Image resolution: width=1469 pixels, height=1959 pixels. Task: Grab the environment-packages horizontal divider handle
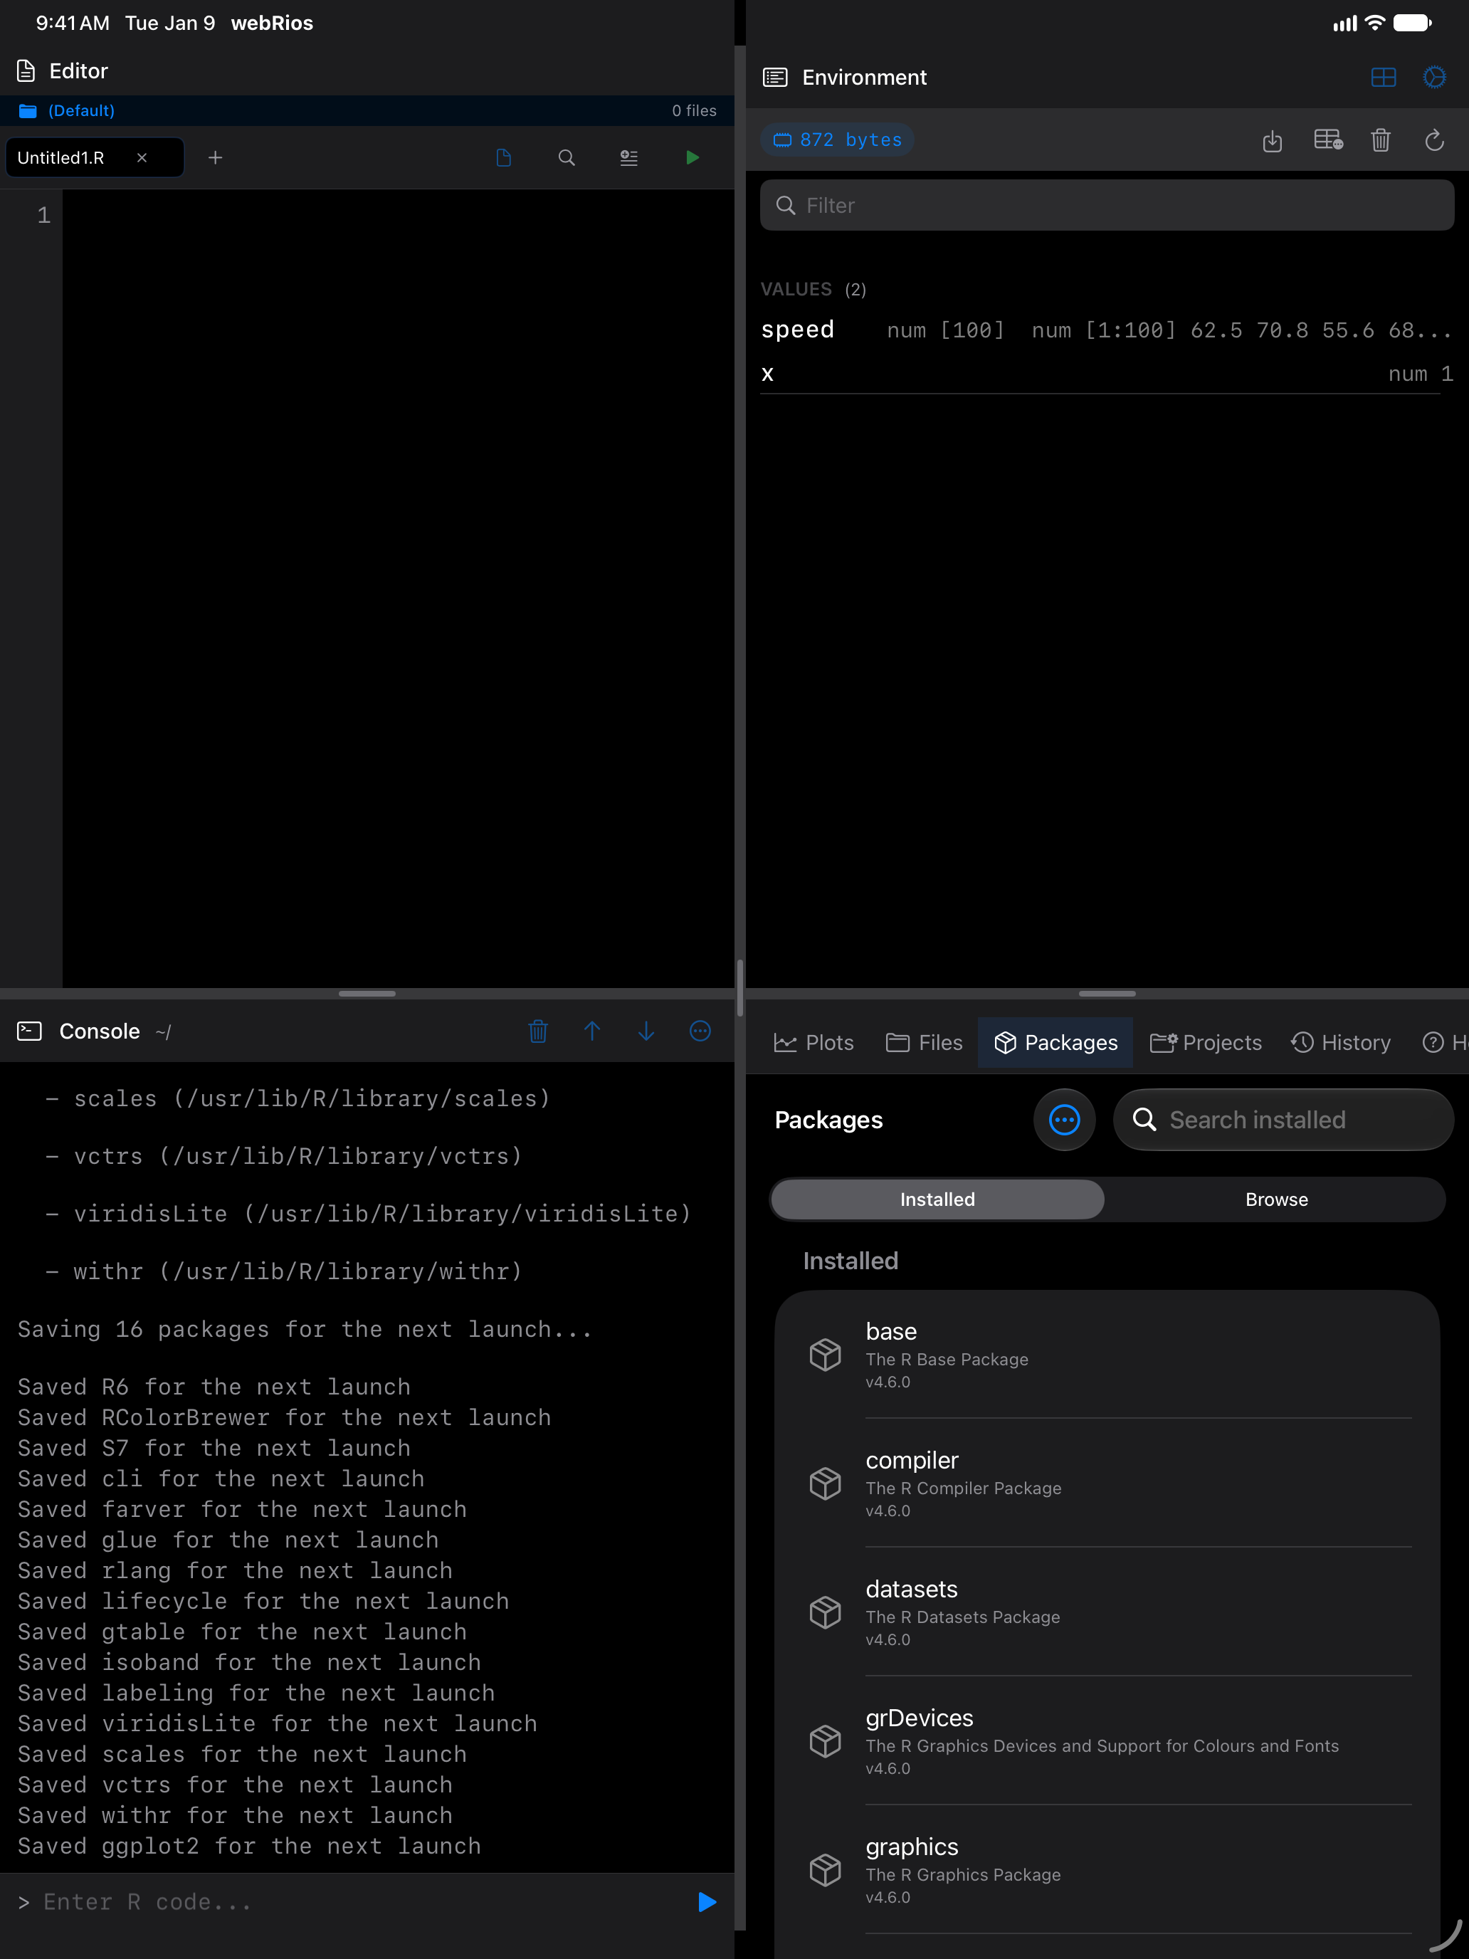click(x=1107, y=994)
